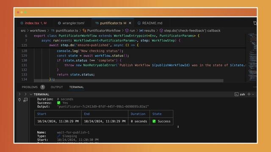This screenshot has height=152, width=271.
Task: Click the puntificator.ts breadcrumb
Action: 67,31
